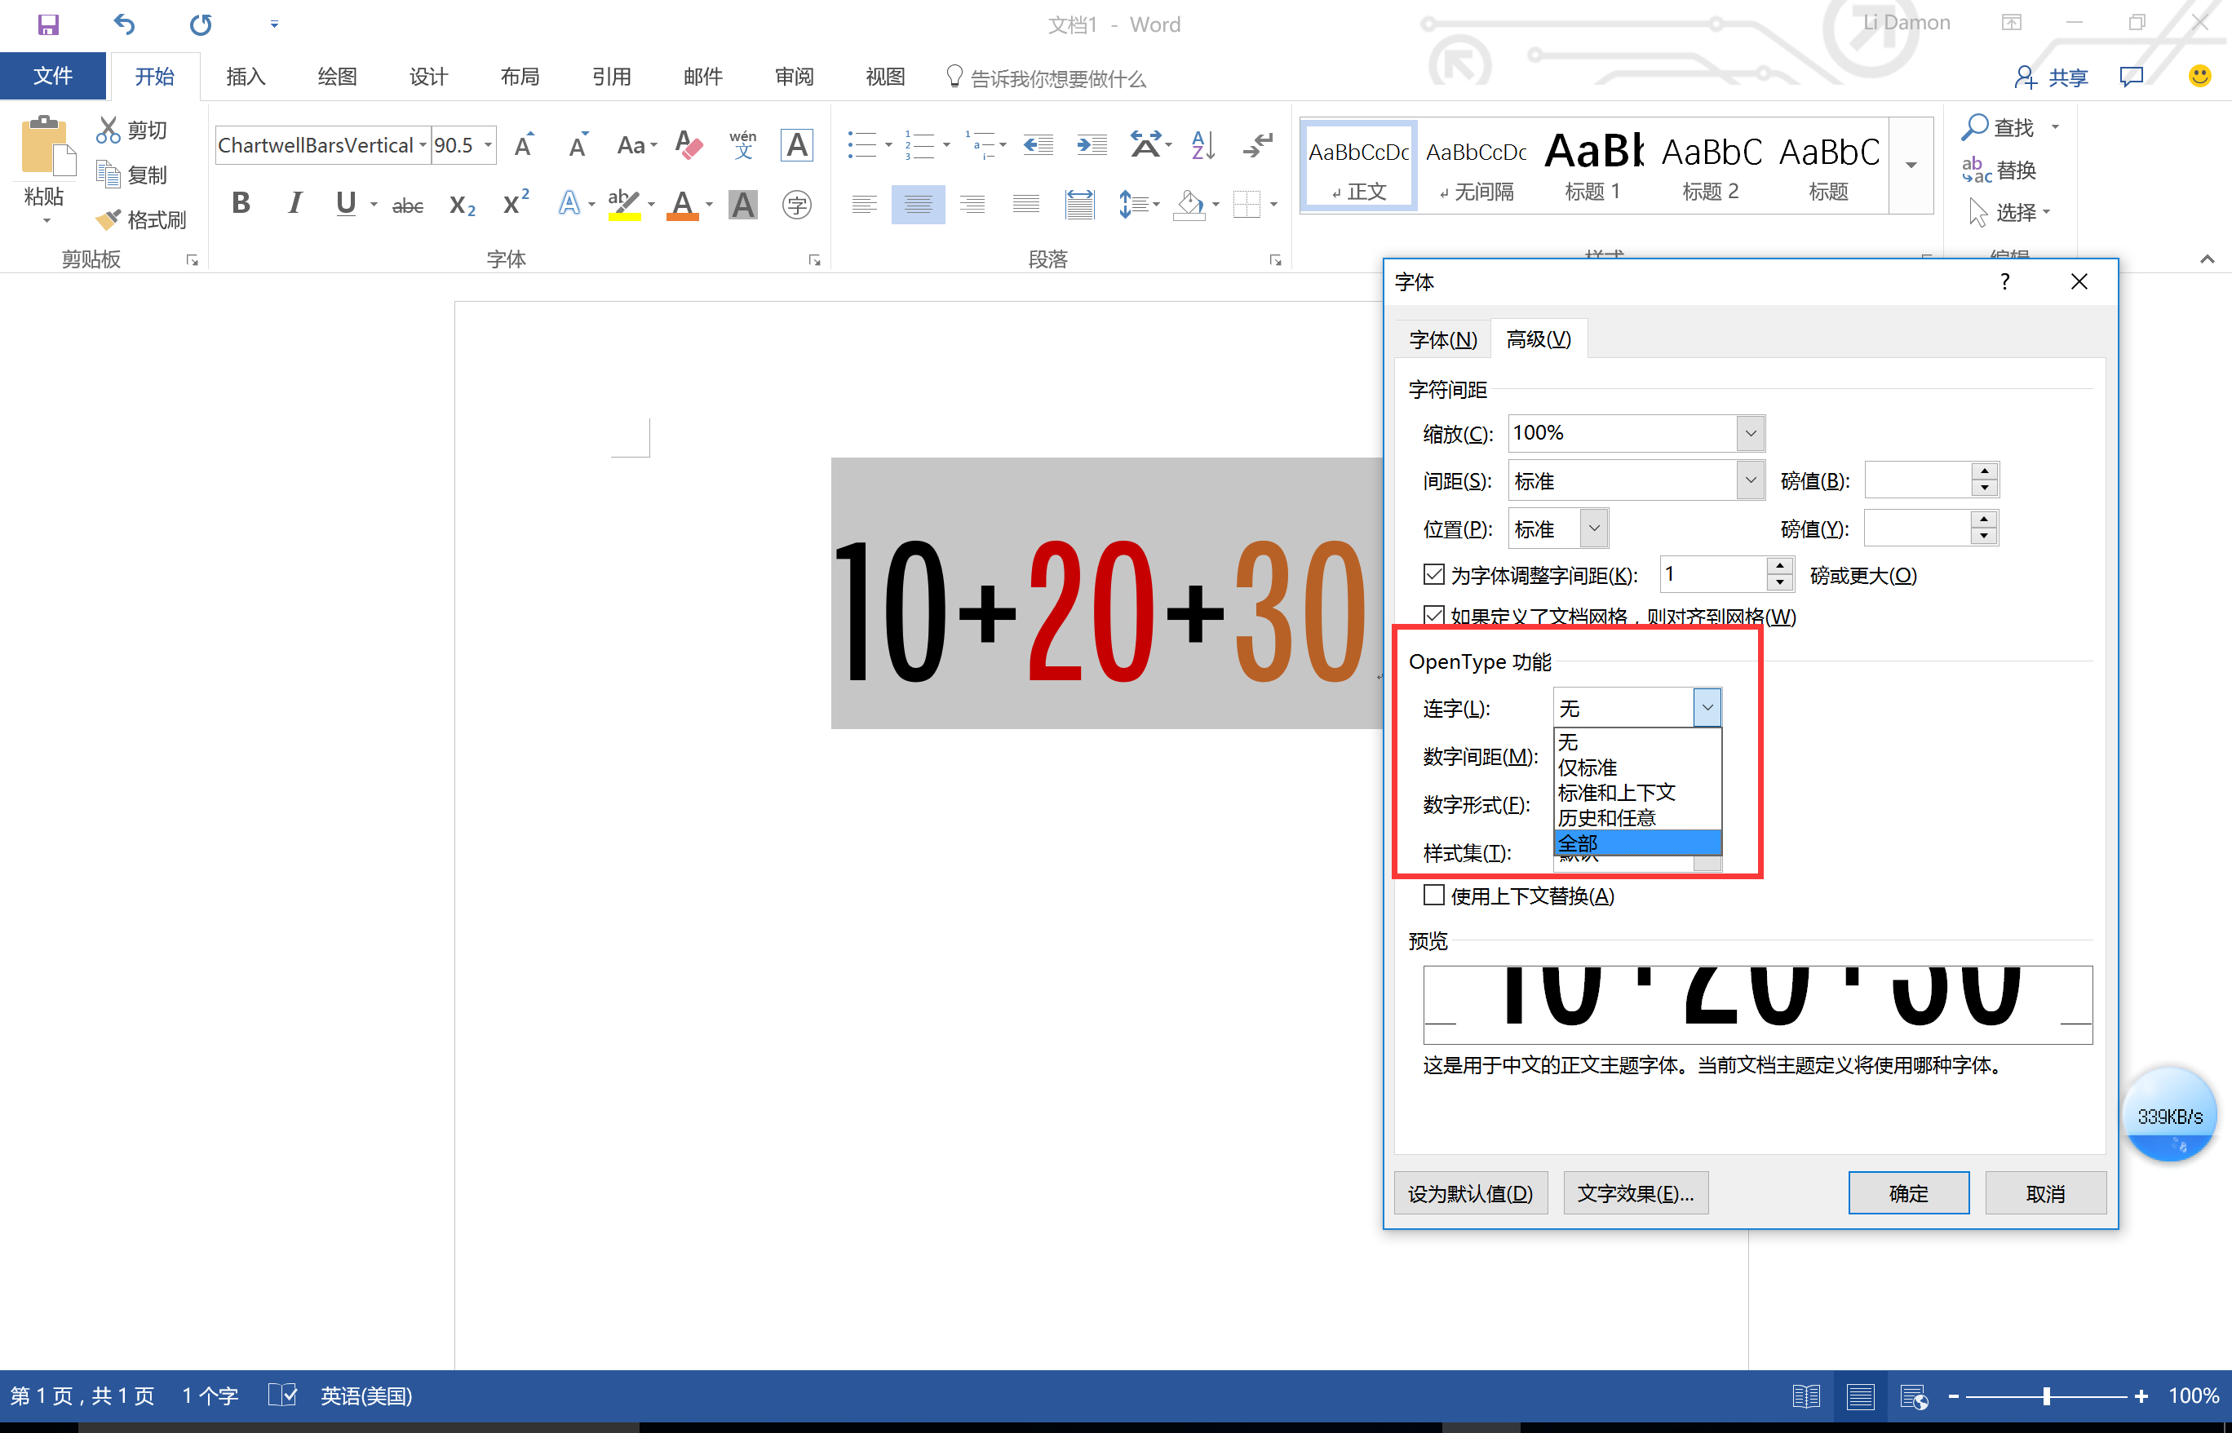The height and width of the screenshot is (1433, 2232).
Task: Open 文字效果(E)... text effects button
Action: coord(1636,1193)
